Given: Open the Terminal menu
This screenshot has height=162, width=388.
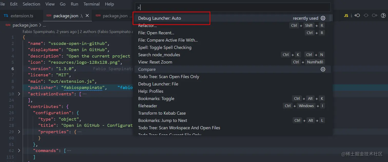Looking at the screenshot, I should (92, 4).
